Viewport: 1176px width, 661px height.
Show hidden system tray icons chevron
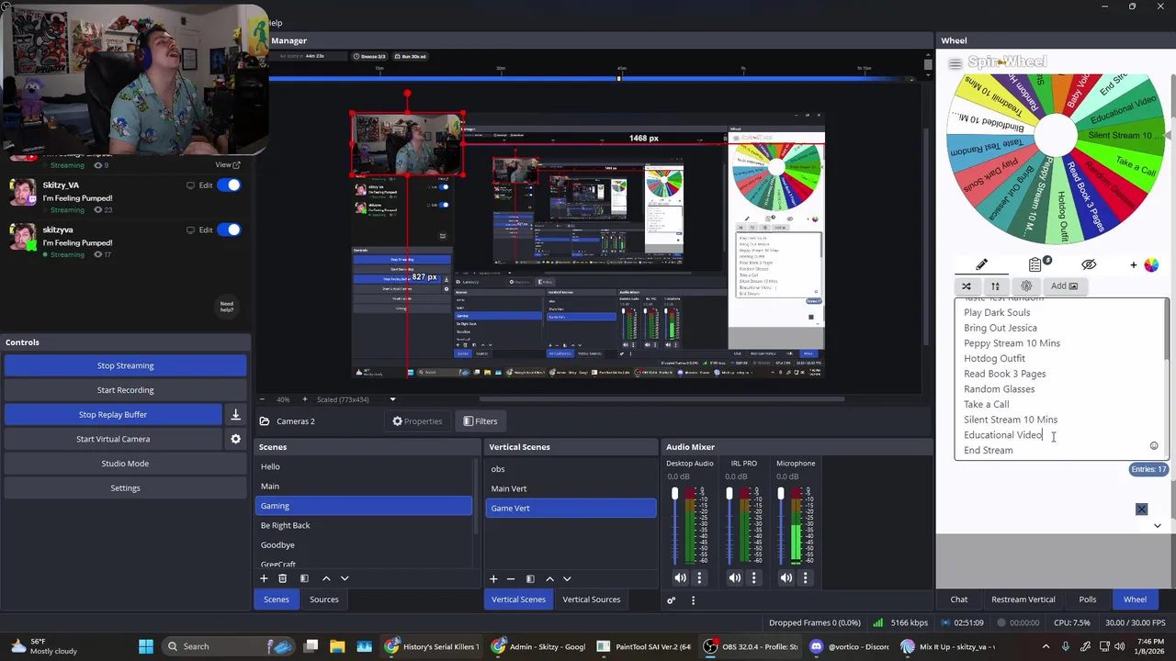pos(1046,646)
